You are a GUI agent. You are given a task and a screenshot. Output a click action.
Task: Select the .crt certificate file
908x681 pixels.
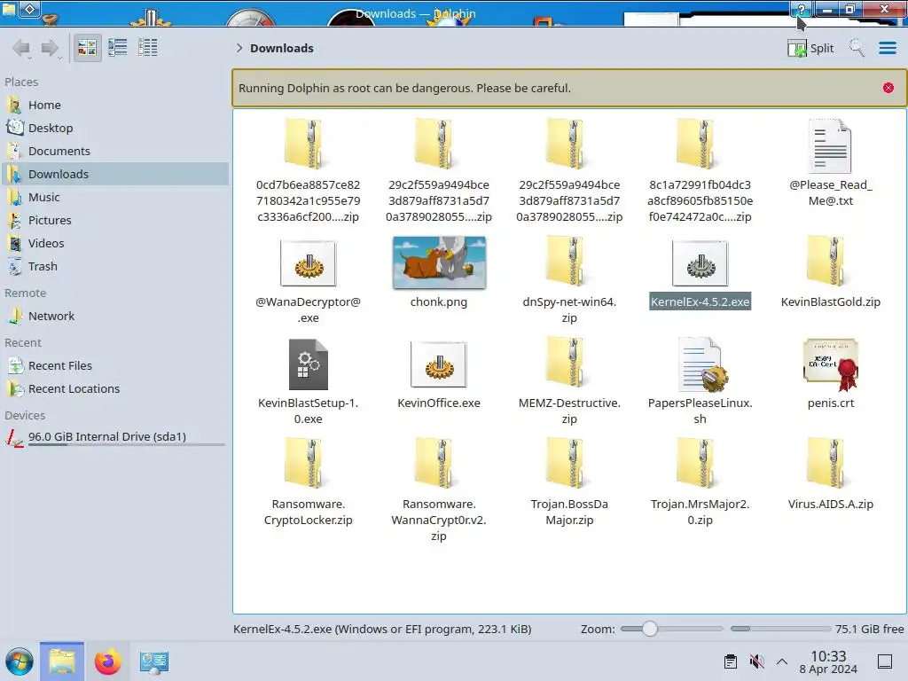[830, 373]
